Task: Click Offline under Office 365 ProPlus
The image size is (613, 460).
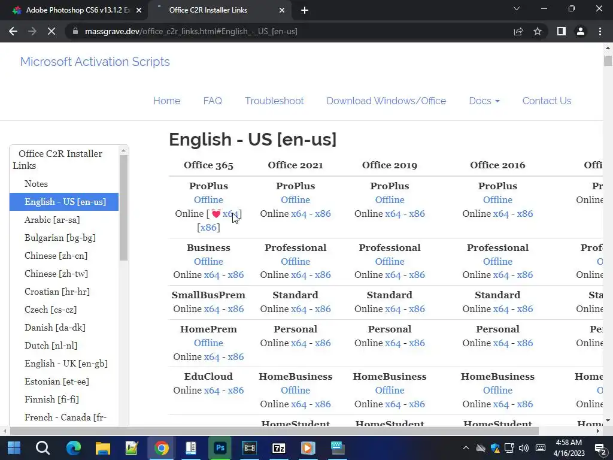Action: tap(208, 200)
